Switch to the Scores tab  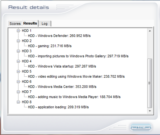[x=15, y=23]
